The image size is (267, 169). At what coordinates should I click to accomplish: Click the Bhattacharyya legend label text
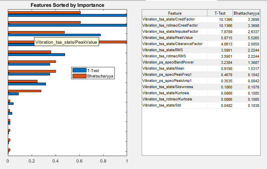(100, 76)
